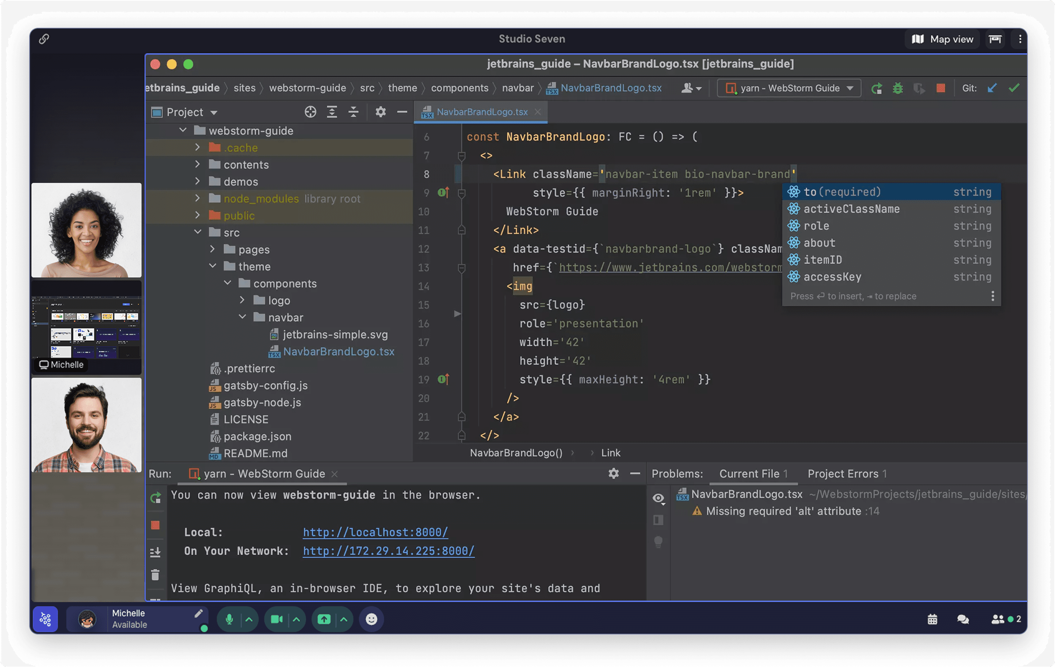
Task: Open the desk icon next to Map view
Action: click(x=995, y=39)
